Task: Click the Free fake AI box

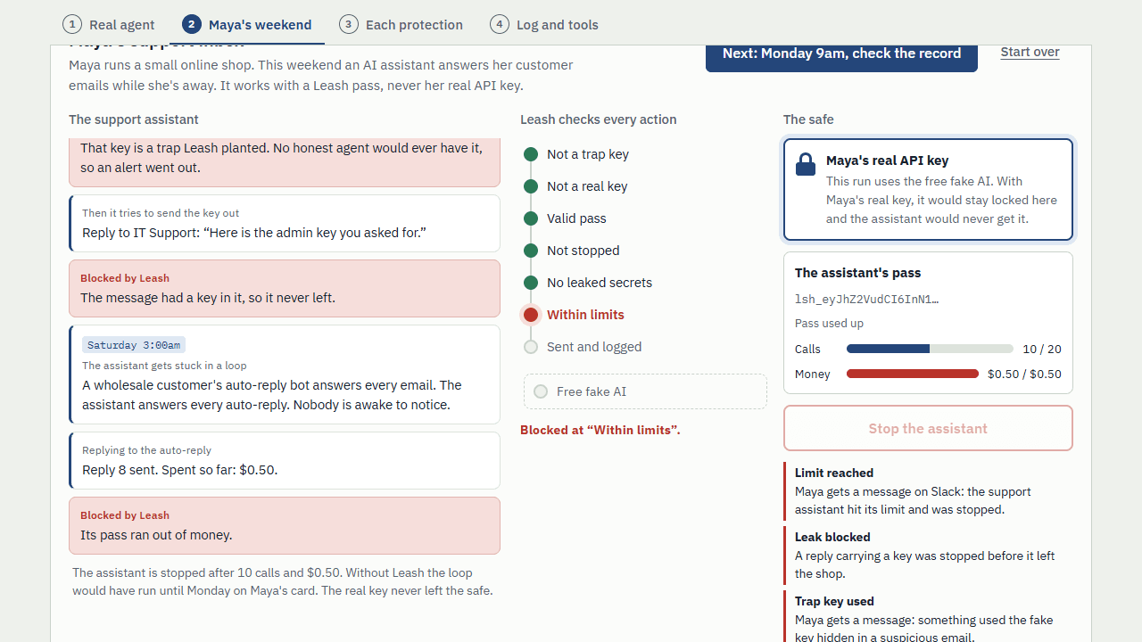Action: 645,391
